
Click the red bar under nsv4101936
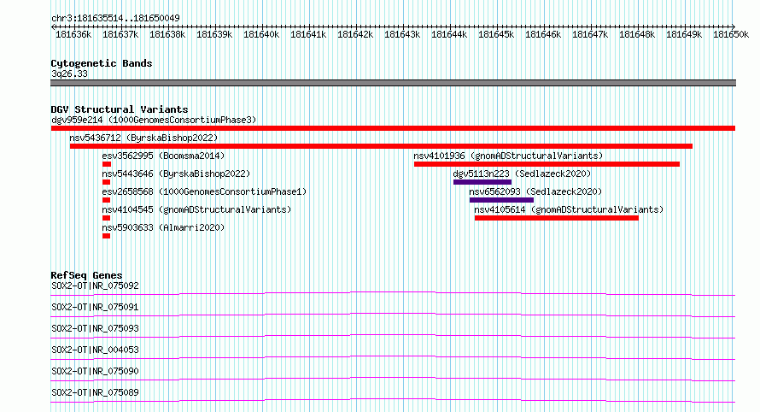tap(547, 164)
